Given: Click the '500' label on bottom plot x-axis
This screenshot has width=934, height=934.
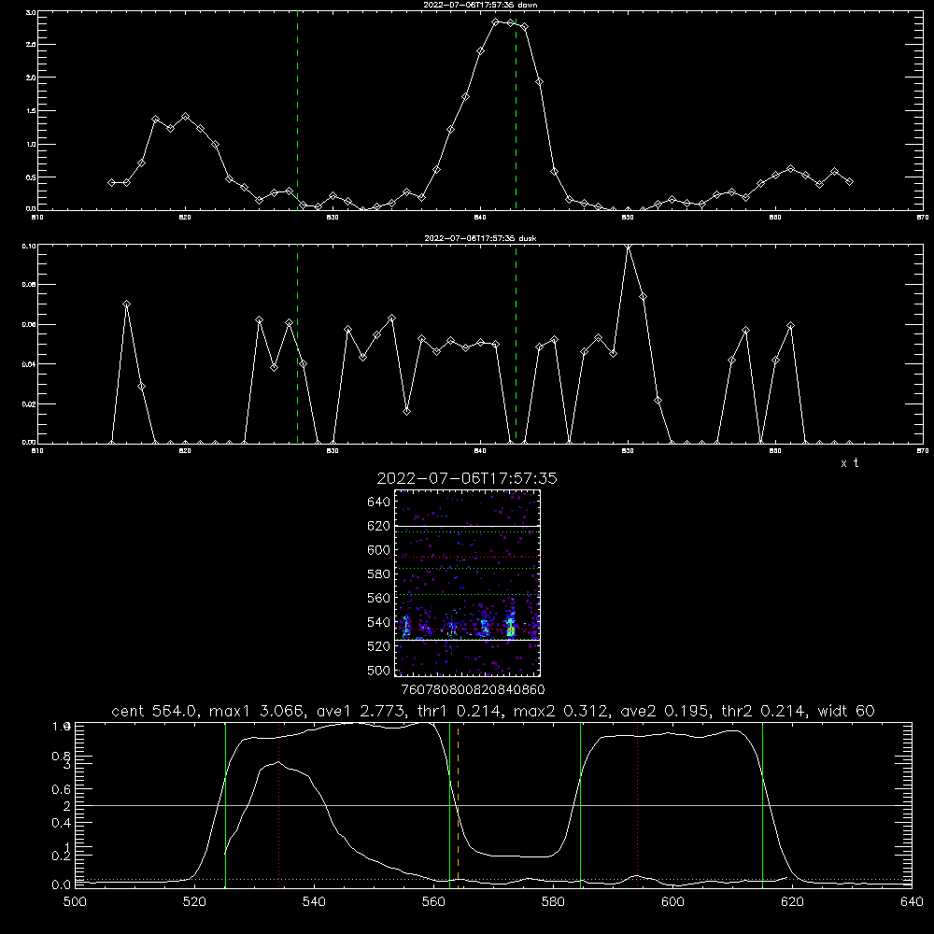Looking at the screenshot, I should click(75, 902).
